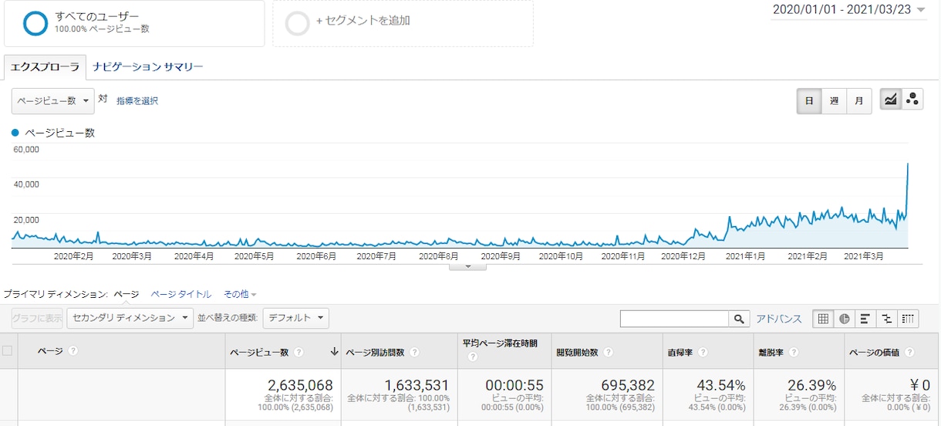
Task: Set graph interval to 日 (day)
Action: pyautogui.click(x=809, y=101)
